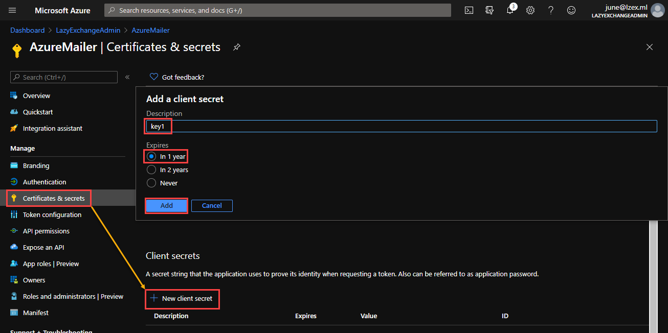Click the Expose an API icon
Image resolution: width=668 pixels, height=333 pixels.
tap(14, 247)
